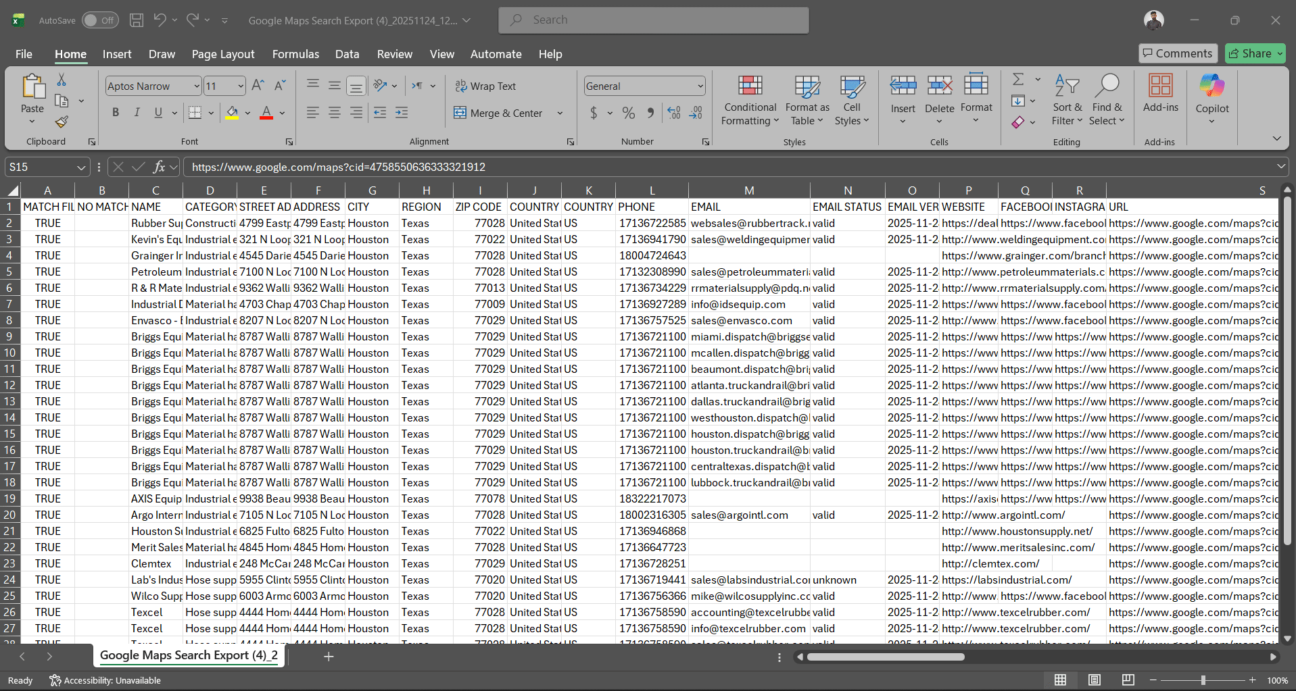Viewport: 1296px width, 691px height.
Task: Enable Wrap Text for the selection
Action: pos(486,86)
